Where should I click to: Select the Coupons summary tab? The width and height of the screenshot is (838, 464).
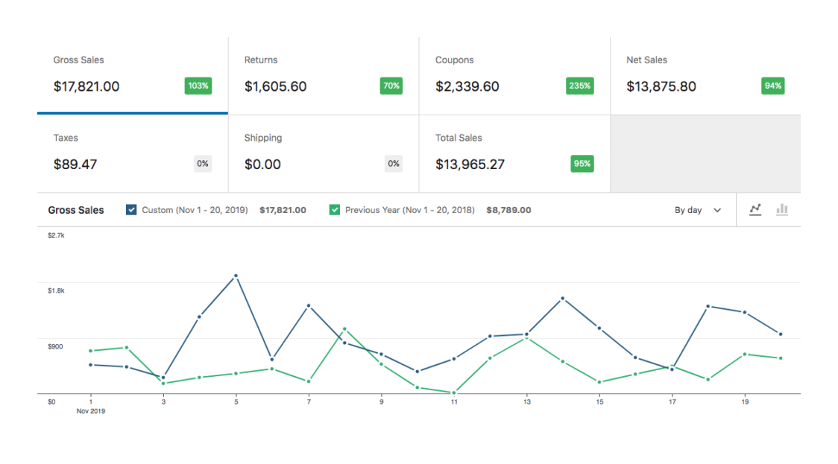514,75
